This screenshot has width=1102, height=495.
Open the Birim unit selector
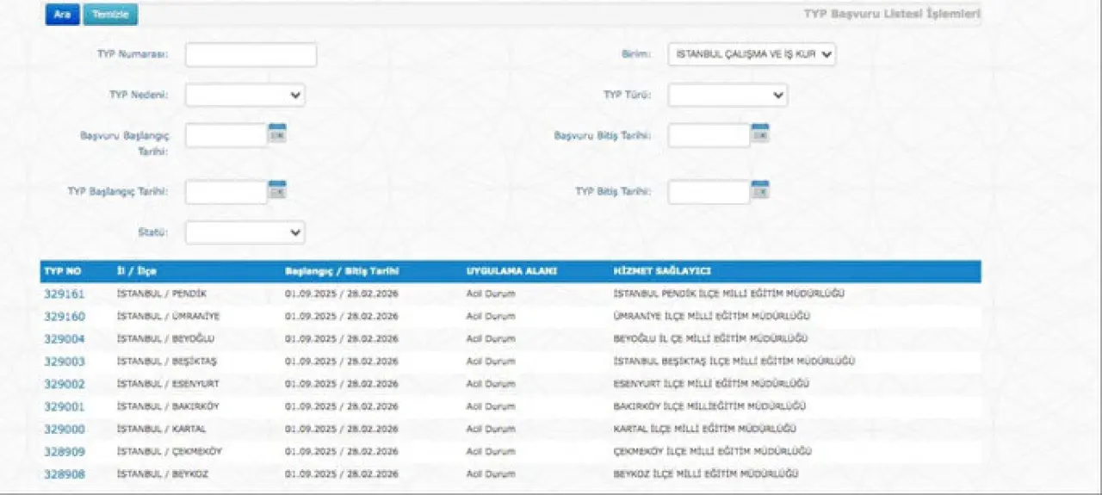click(x=752, y=54)
